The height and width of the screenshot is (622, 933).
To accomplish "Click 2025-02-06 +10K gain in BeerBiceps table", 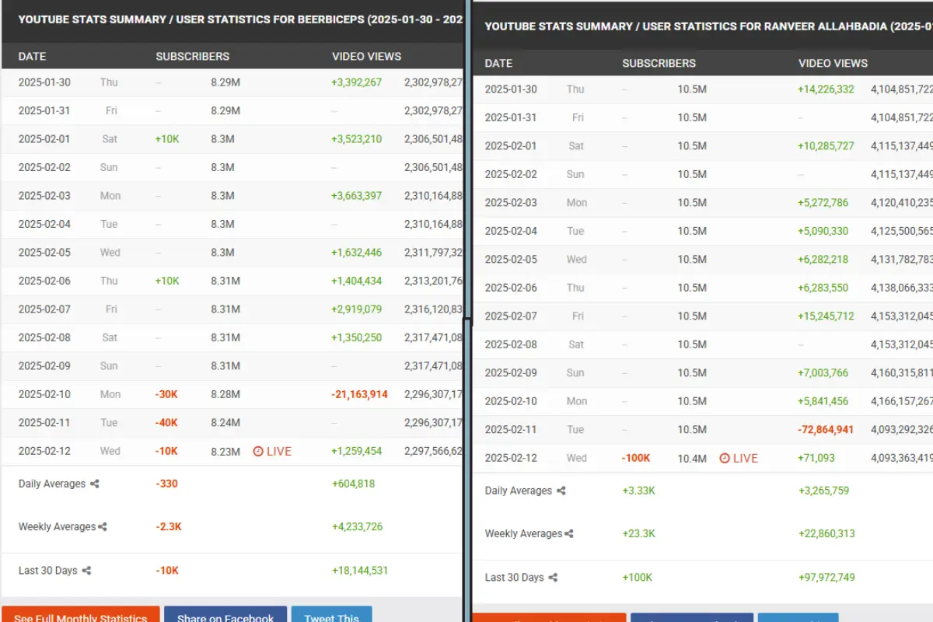I will [167, 281].
